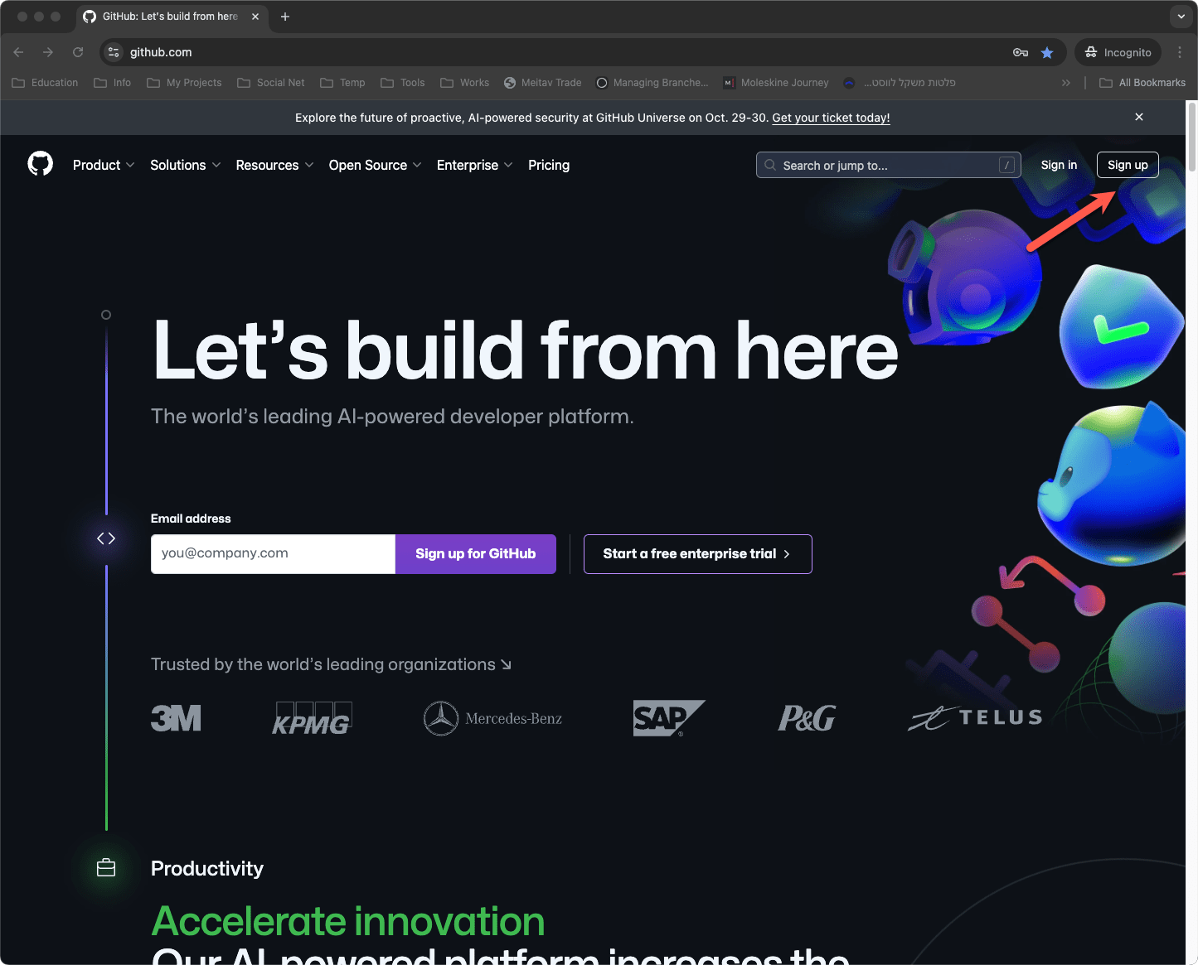Open the Resources navigation menu
Image resolution: width=1198 pixels, height=965 pixels.
[x=274, y=165]
